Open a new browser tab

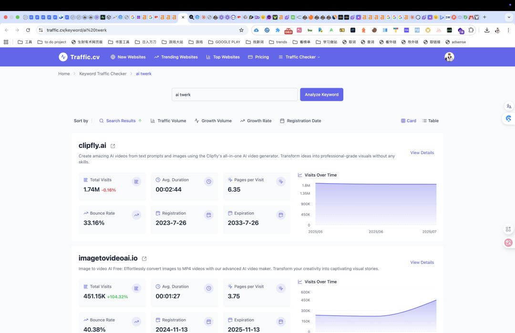484,17
